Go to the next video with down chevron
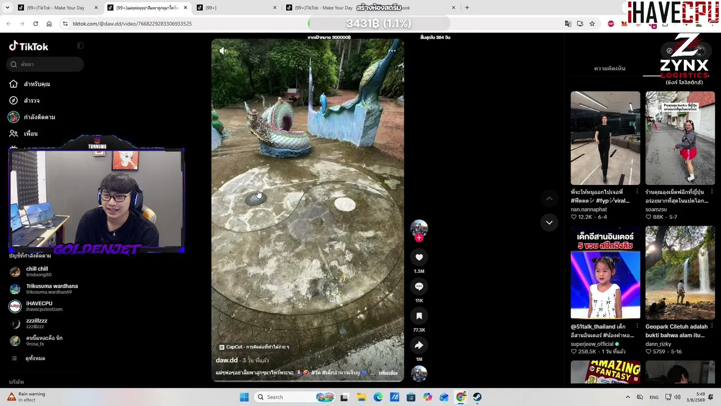This screenshot has height=406, width=721. (549, 222)
